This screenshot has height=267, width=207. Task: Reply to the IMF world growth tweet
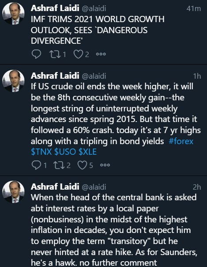[36, 54]
